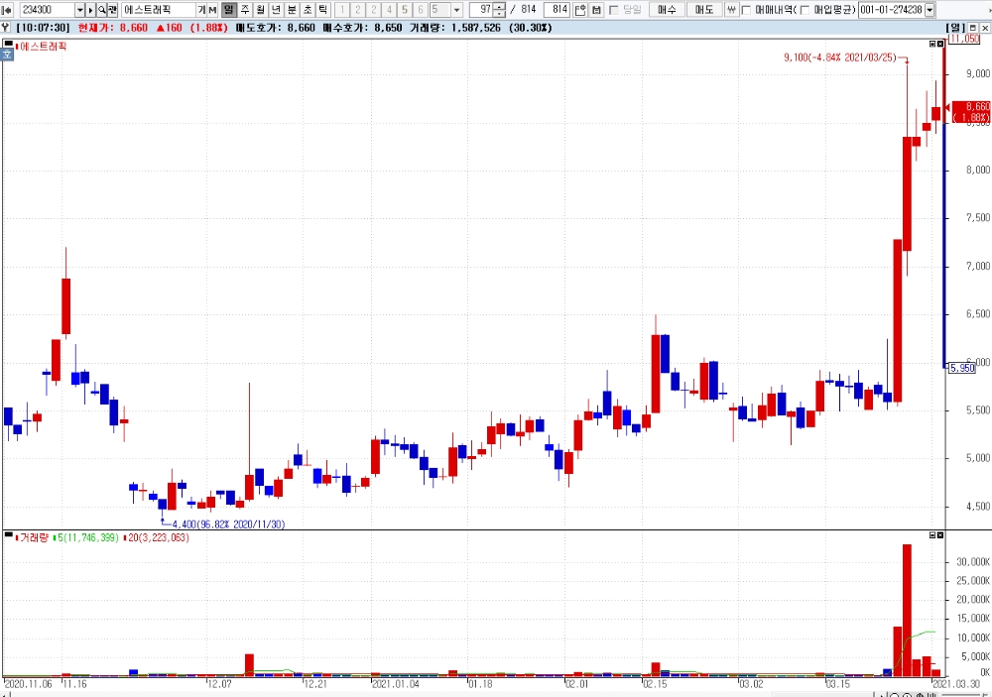Enable the 매입평균 checkbox
This screenshot has height=697, width=992.
[x=805, y=10]
